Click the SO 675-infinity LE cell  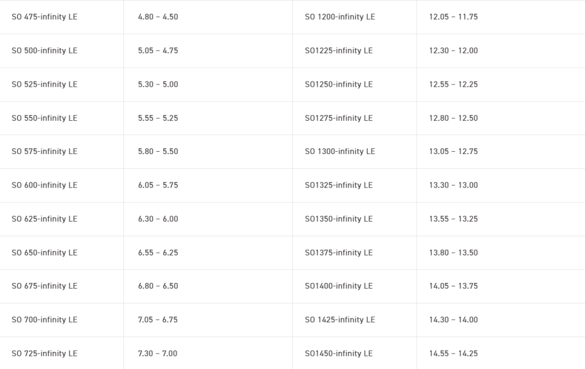45,286
